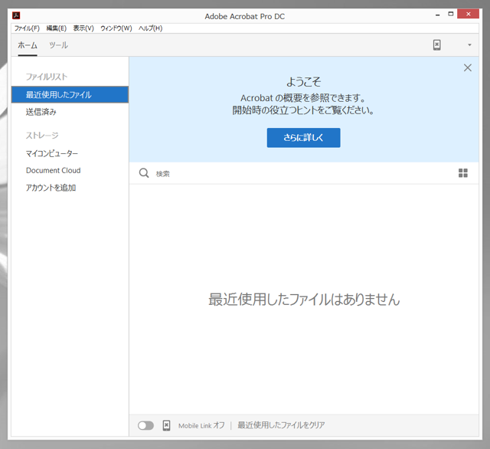Click the magnifier search icon
Viewport: 490px width, 449px height.
pos(144,173)
